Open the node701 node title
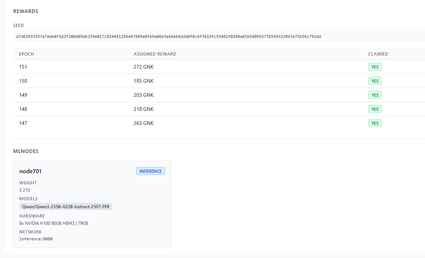Screen dimensions: 425x258 pos(30,171)
